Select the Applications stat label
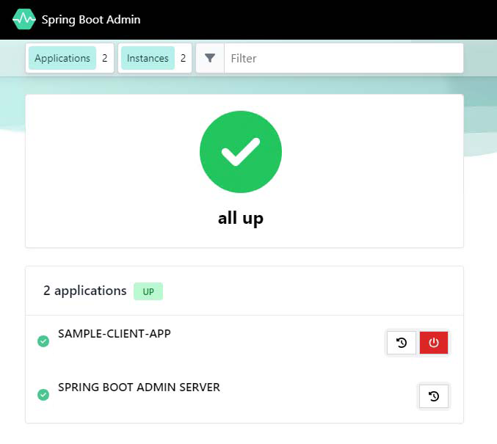 click(x=62, y=58)
